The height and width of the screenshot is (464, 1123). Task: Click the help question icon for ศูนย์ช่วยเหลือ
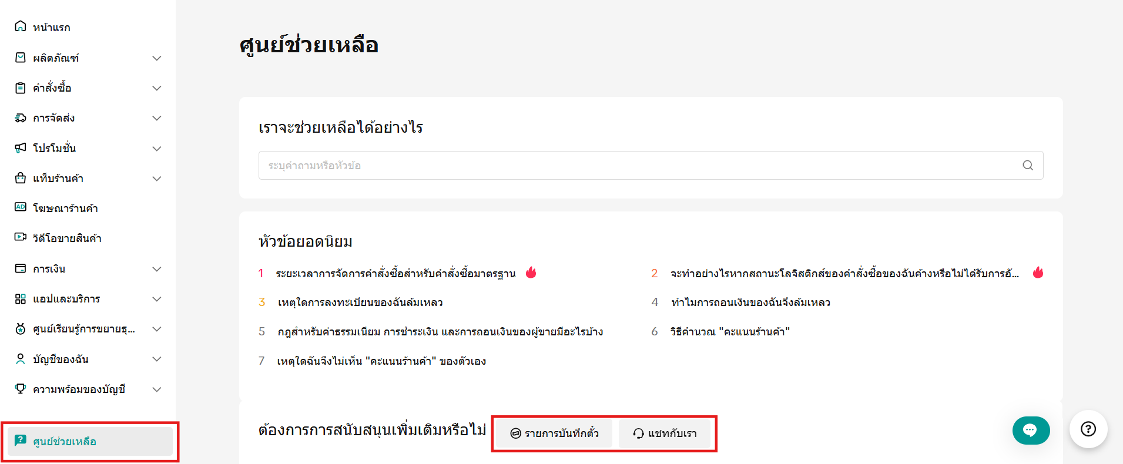(21, 441)
